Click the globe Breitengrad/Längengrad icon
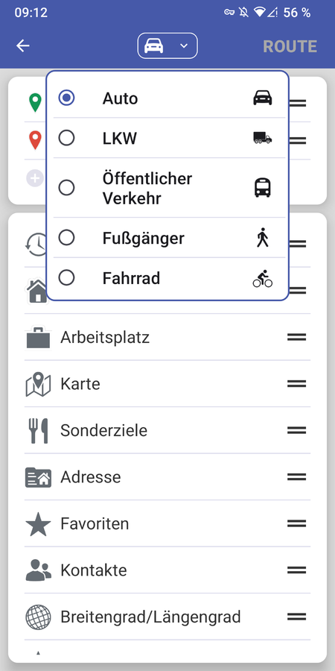 38,617
